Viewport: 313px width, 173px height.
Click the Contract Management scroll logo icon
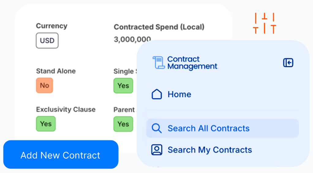(x=159, y=63)
